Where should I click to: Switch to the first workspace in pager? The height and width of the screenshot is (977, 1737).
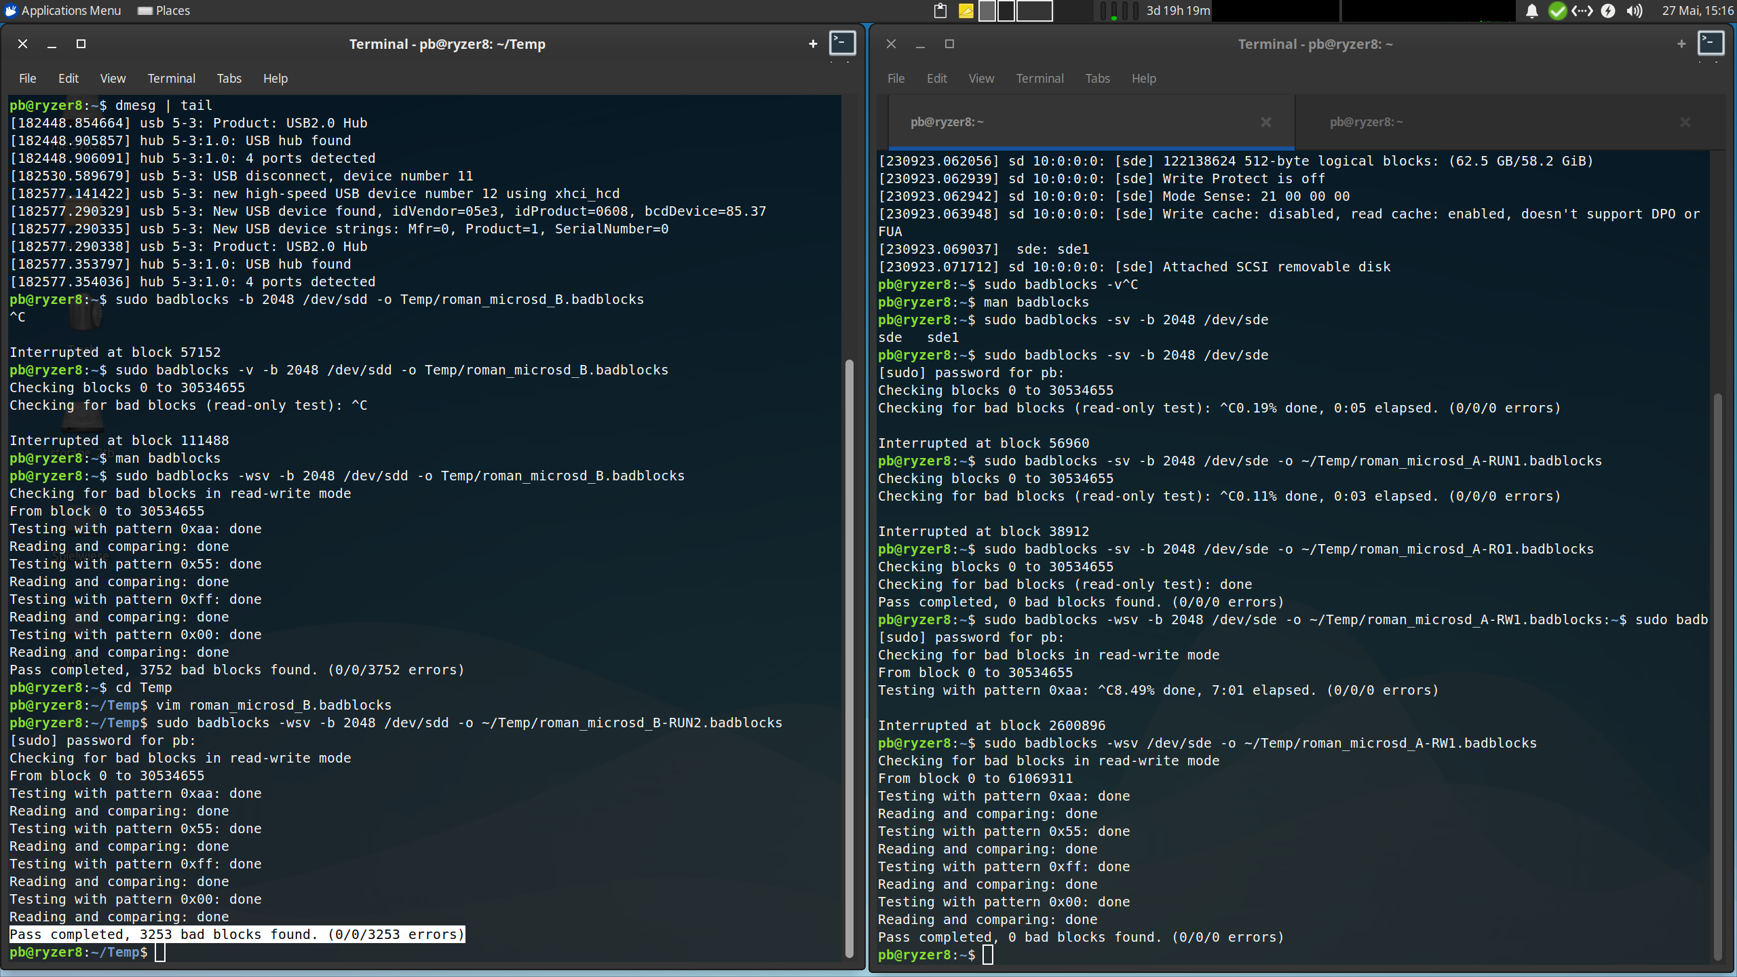pos(987,11)
